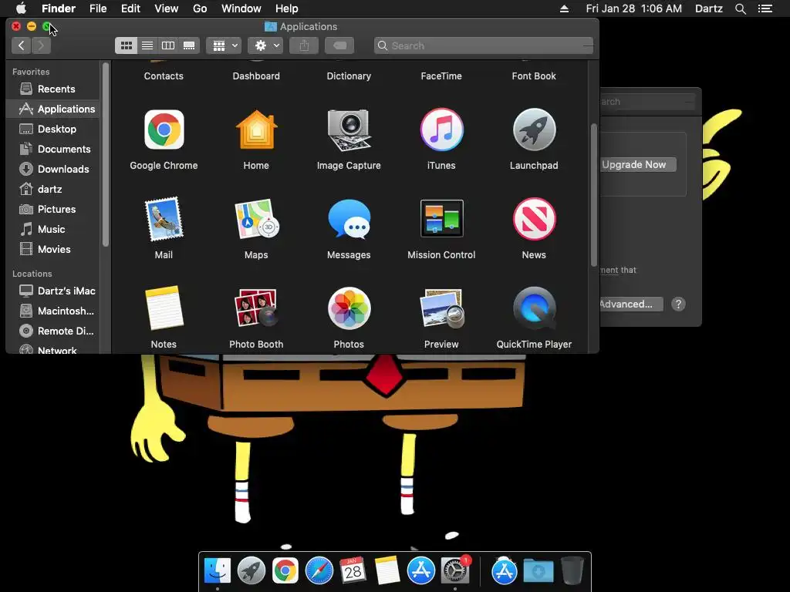
Task: Select Mission Control icon
Action: (x=441, y=218)
